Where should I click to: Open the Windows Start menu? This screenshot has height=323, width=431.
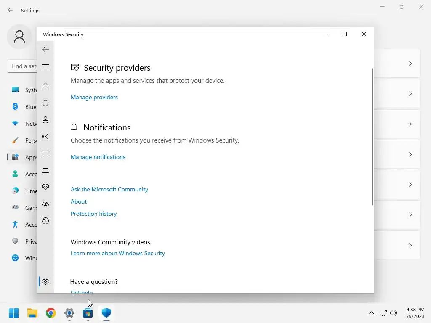coord(14,313)
